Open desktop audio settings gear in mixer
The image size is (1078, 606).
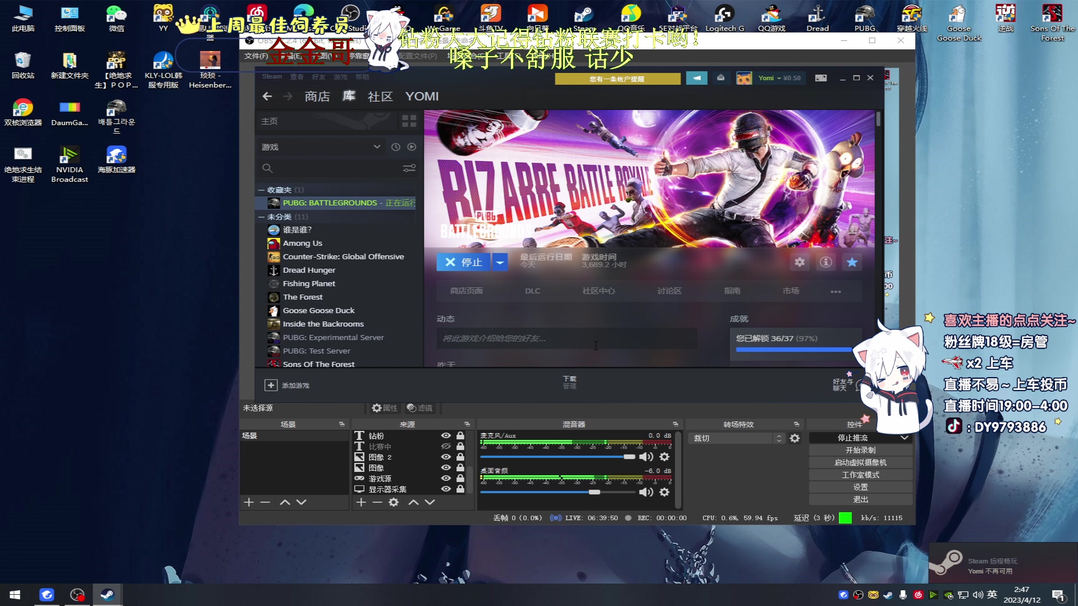point(664,492)
